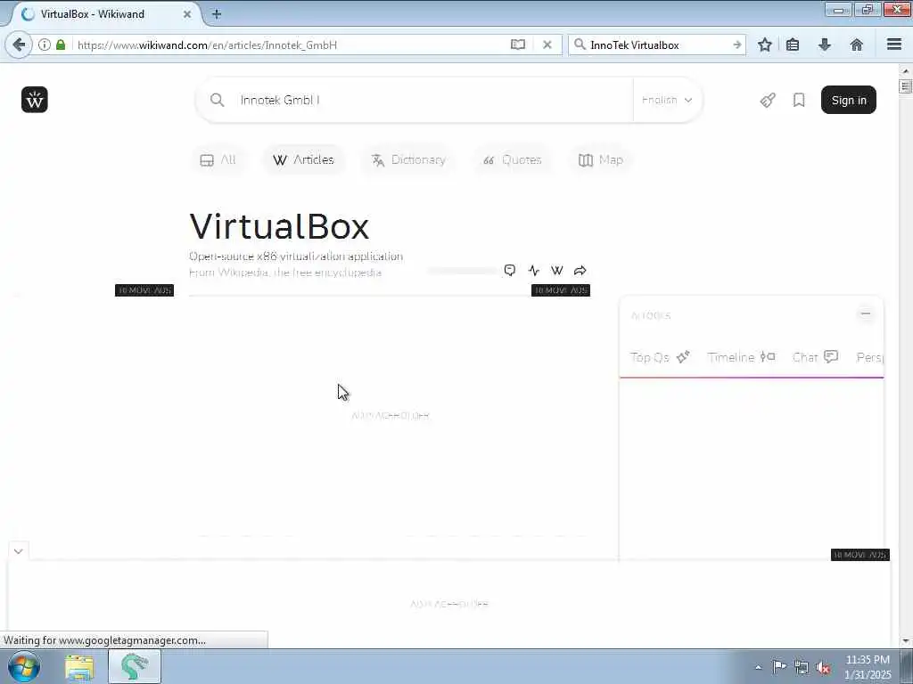Open the Map tab
The height and width of the screenshot is (684, 913).
pyautogui.click(x=600, y=160)
